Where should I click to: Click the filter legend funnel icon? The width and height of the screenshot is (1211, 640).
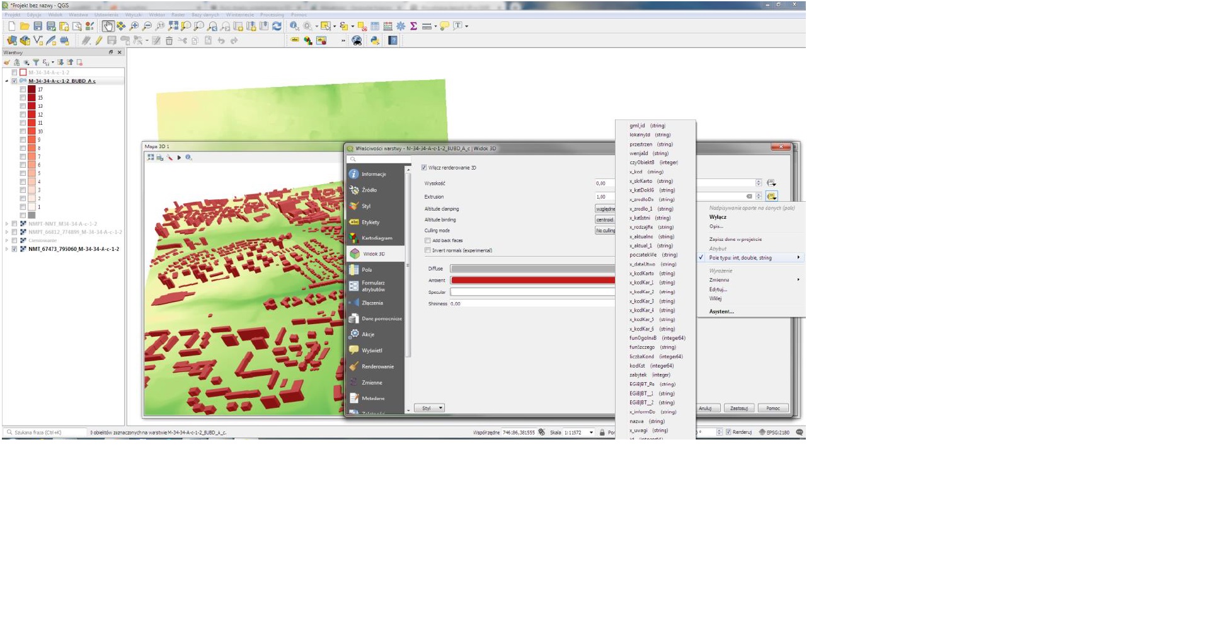click(36, 62)
